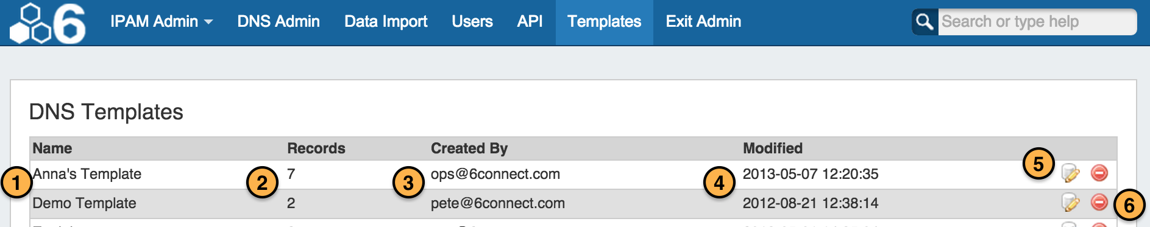Sort by the Name column header

[x=52, y=148]
